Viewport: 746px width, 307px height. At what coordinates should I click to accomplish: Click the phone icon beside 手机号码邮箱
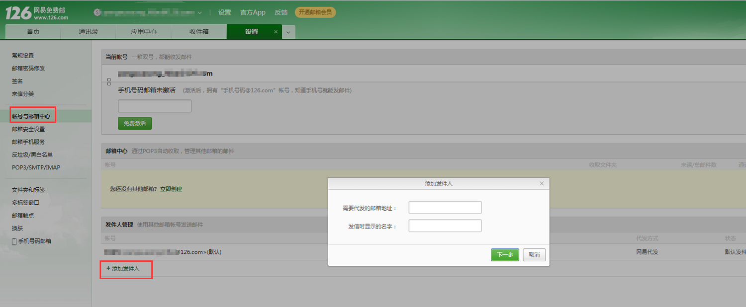(x=14, y=241)
